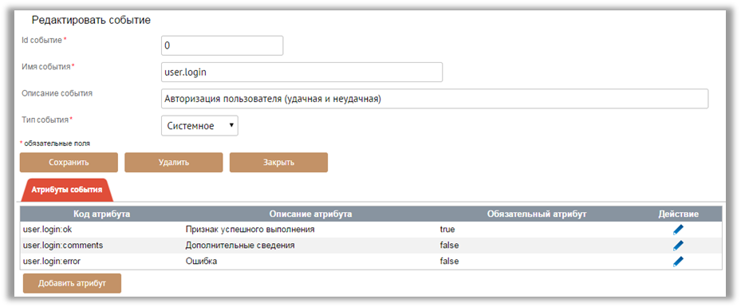Open the Тип события dropdown
Viewport: 741px width, 307px height.
pyautogui.click(x=199, y=126)
